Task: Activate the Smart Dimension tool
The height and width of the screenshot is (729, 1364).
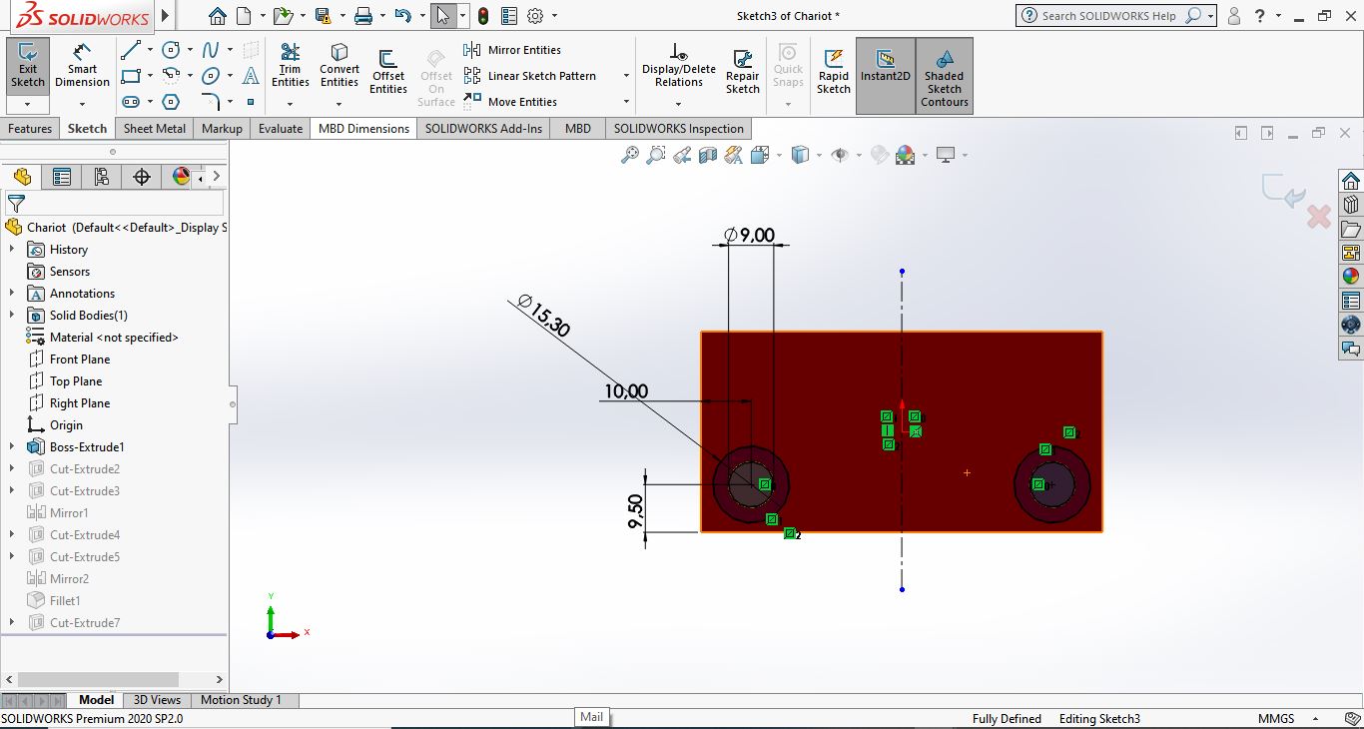Action: click(82, 64)
